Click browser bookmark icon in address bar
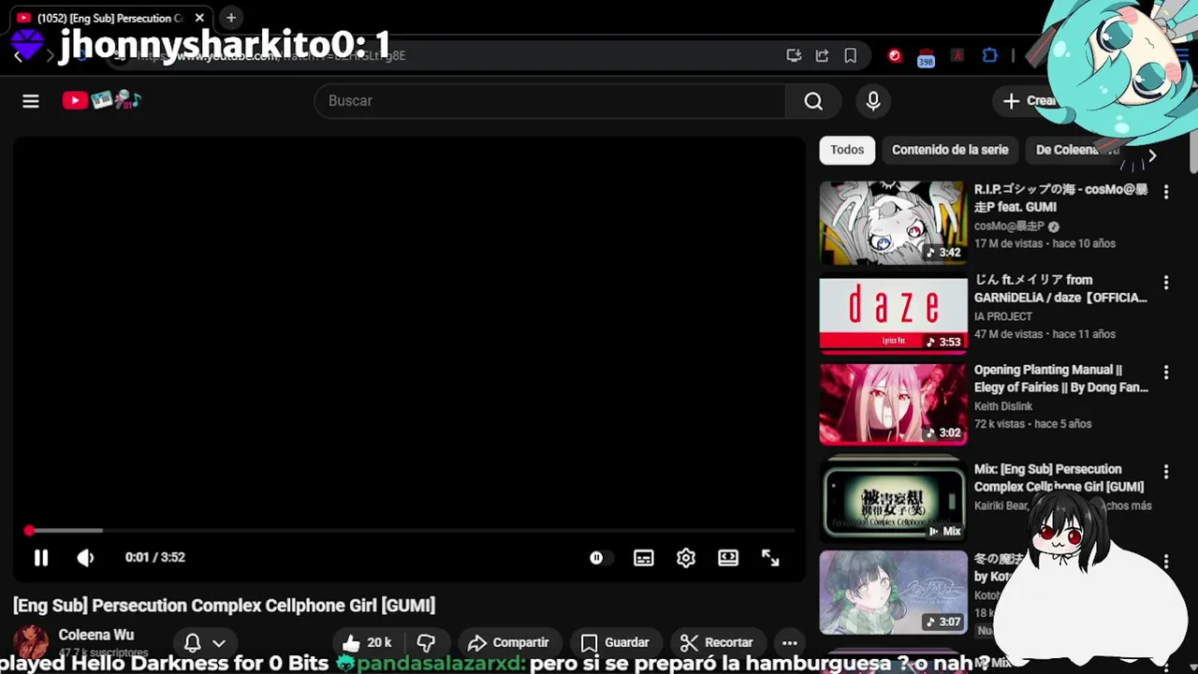The width and height of the screenshot is (1198, 674). pyautogui.click(x=850, y=55)
